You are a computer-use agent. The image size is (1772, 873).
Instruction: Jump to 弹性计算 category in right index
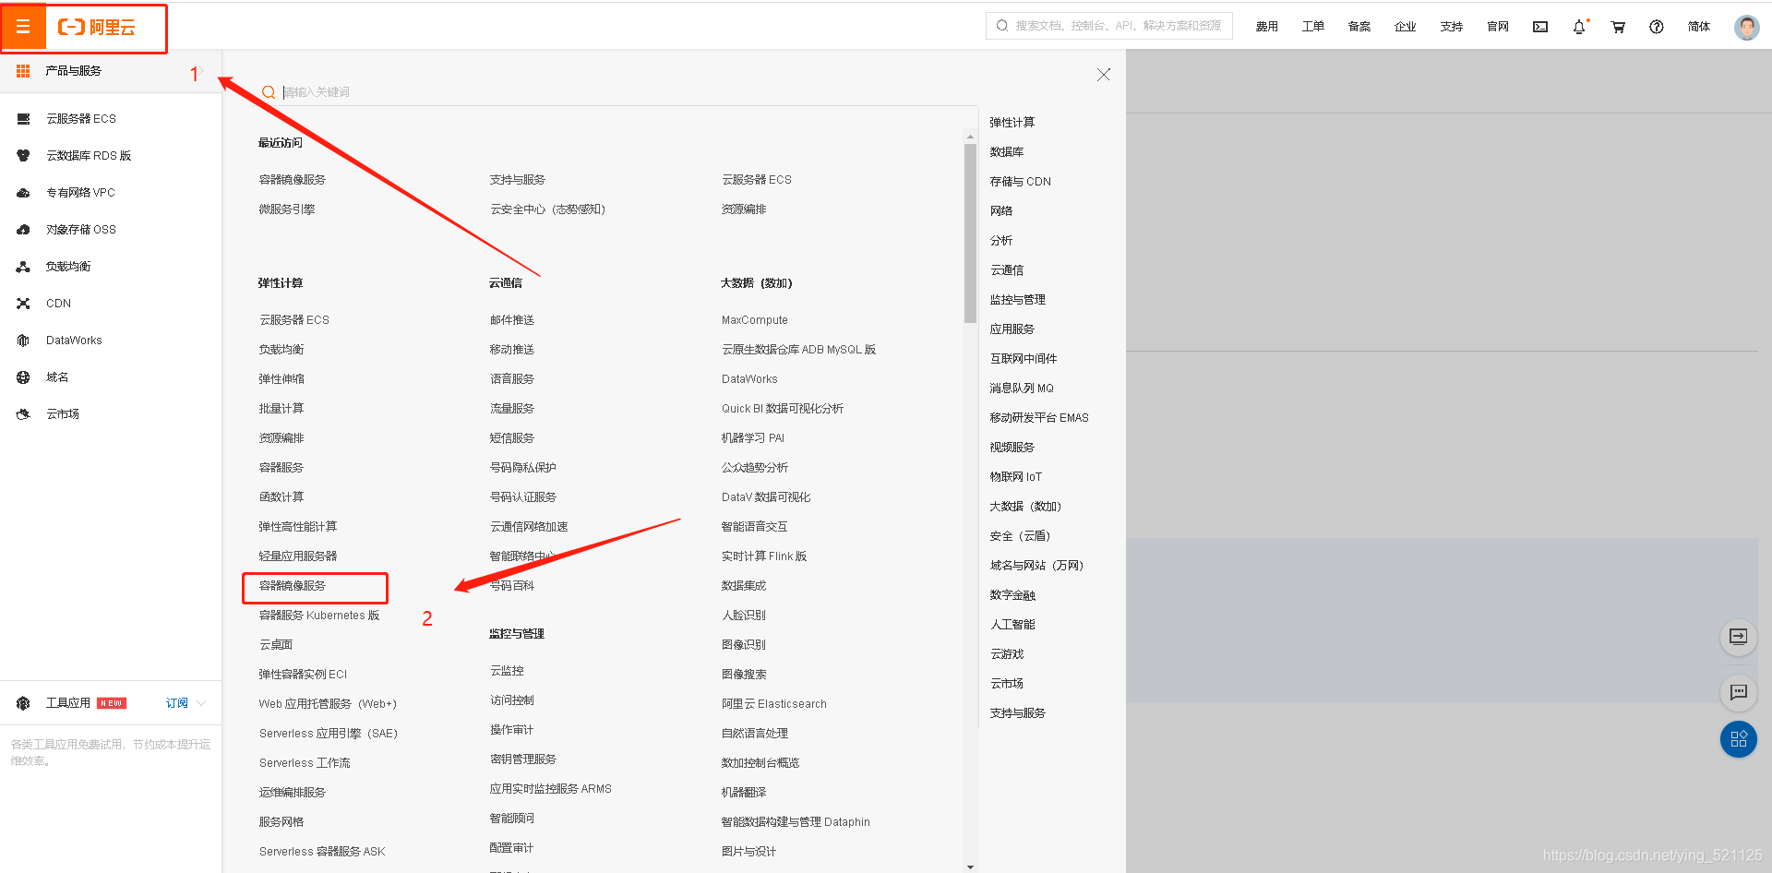click(x=1012, y=123)
